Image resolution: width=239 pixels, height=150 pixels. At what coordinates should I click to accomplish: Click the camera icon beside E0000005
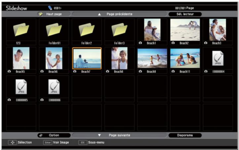click(9, 100)
